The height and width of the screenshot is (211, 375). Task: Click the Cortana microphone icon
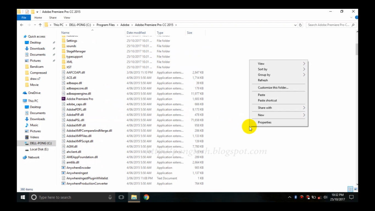click(x=110, y=197)
